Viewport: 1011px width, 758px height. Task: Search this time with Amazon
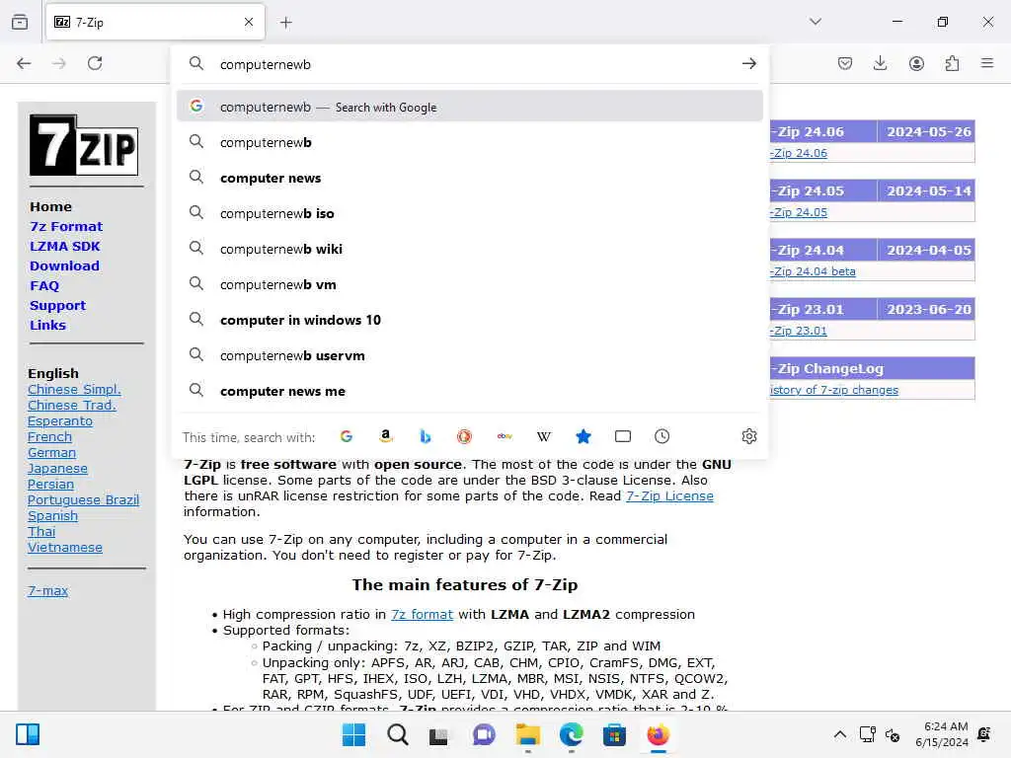386,436
